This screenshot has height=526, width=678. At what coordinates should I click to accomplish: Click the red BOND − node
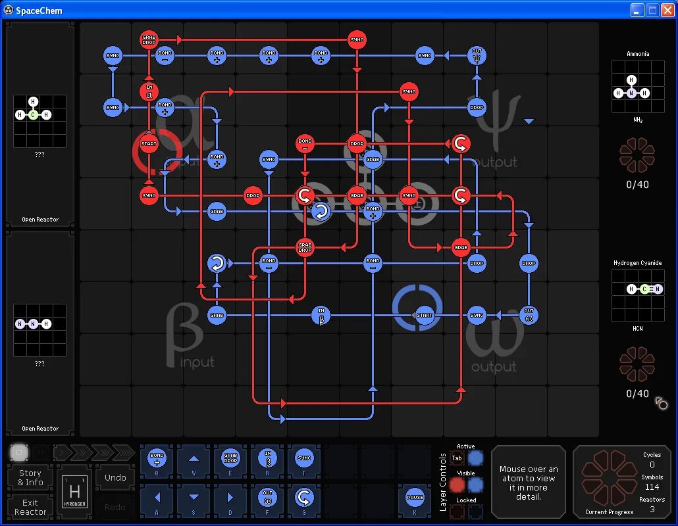pos(305,144)
